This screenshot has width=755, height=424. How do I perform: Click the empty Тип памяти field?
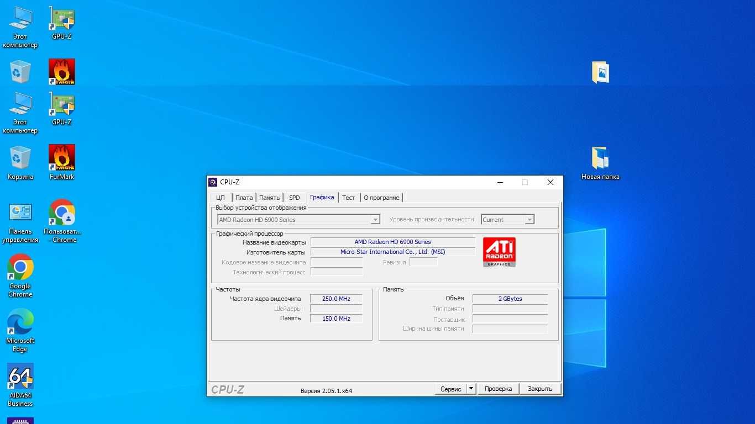tap(510, 309)
